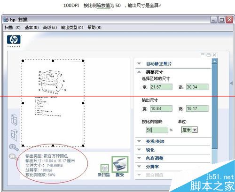Click the hp 扫描 title bar icon
Screen dimensions: 235x192
(x=6, y=20)
